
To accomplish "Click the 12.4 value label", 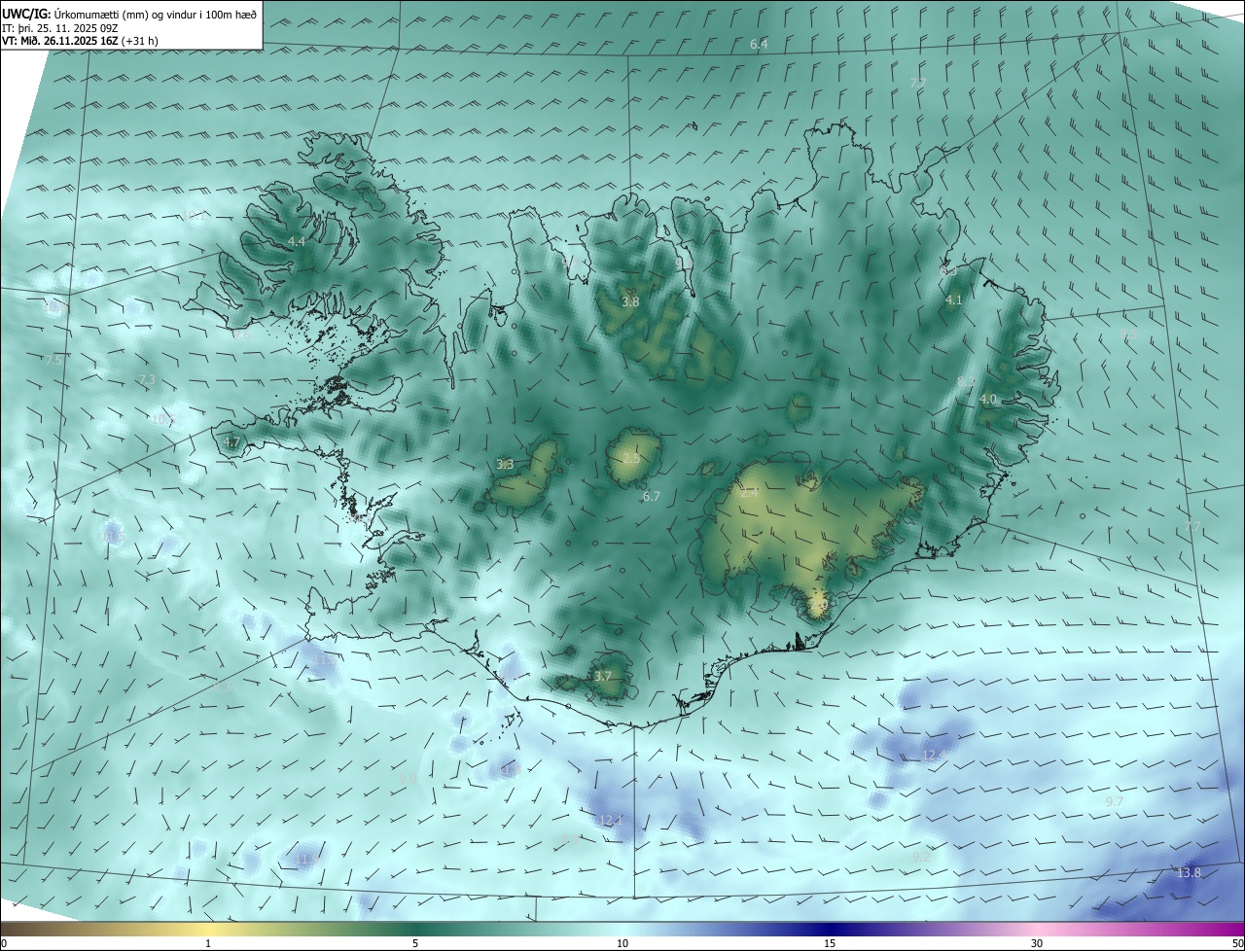I will pyautogui.click(x=934, y=756).
